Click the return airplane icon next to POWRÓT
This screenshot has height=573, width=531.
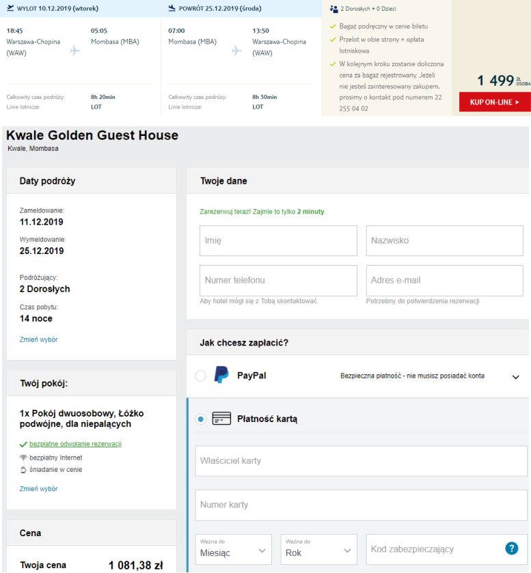(x=172, y=8)
